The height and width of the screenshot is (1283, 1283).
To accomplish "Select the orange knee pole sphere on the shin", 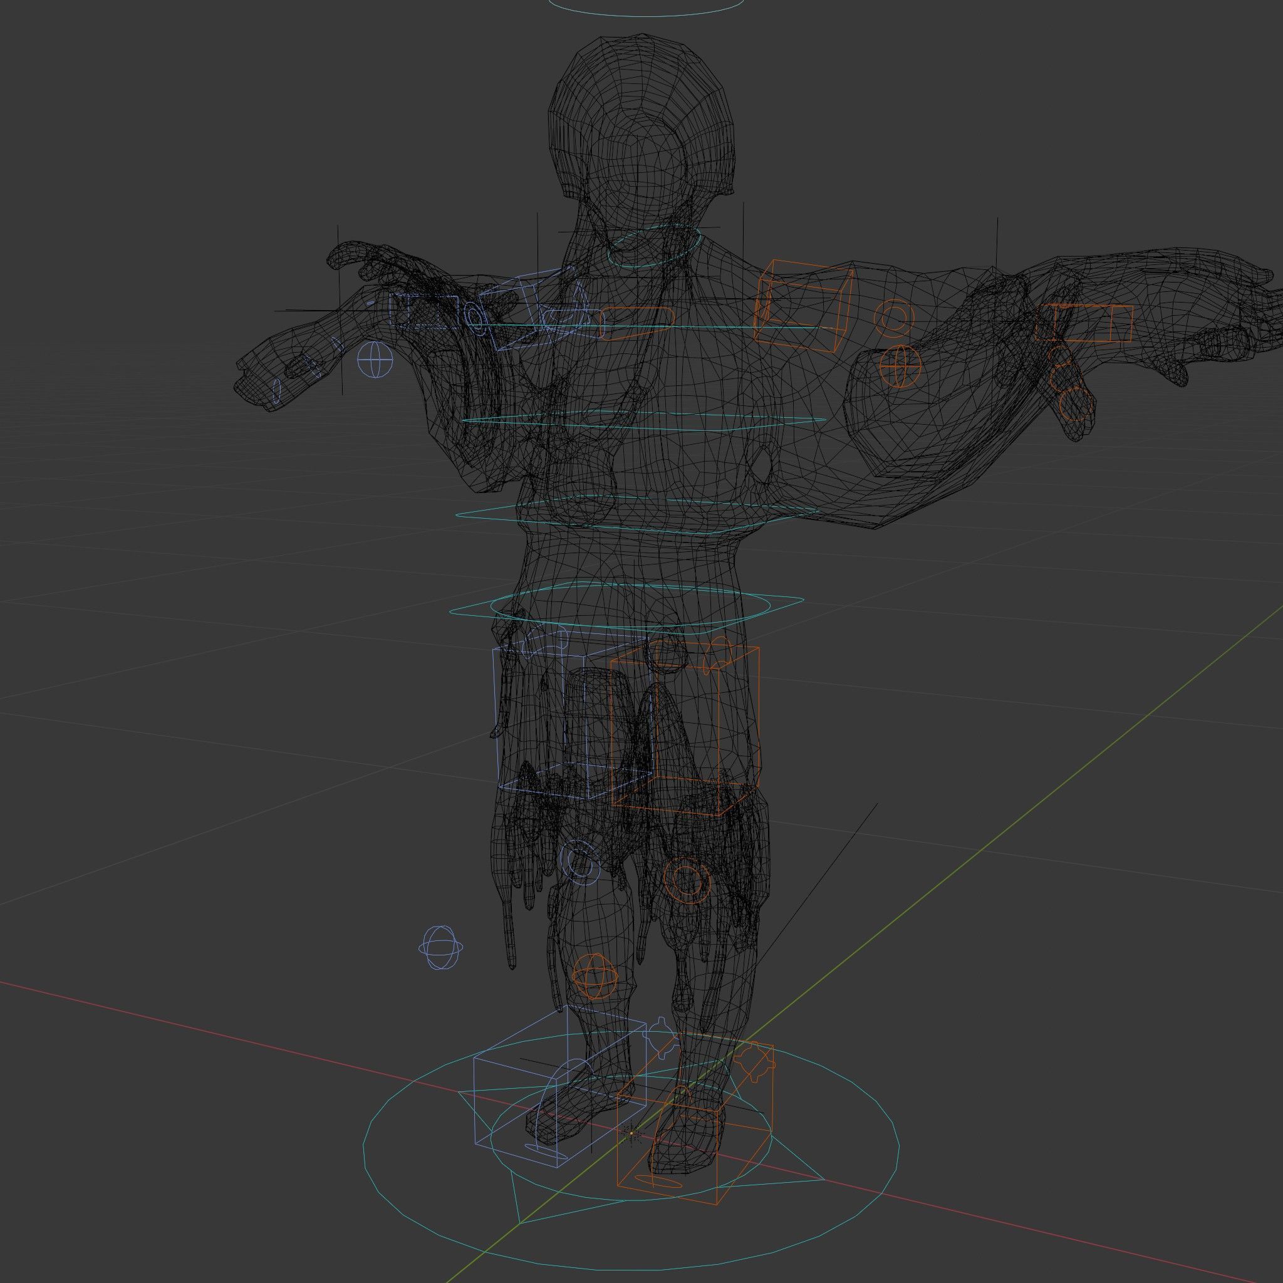I will click(596, 976).
